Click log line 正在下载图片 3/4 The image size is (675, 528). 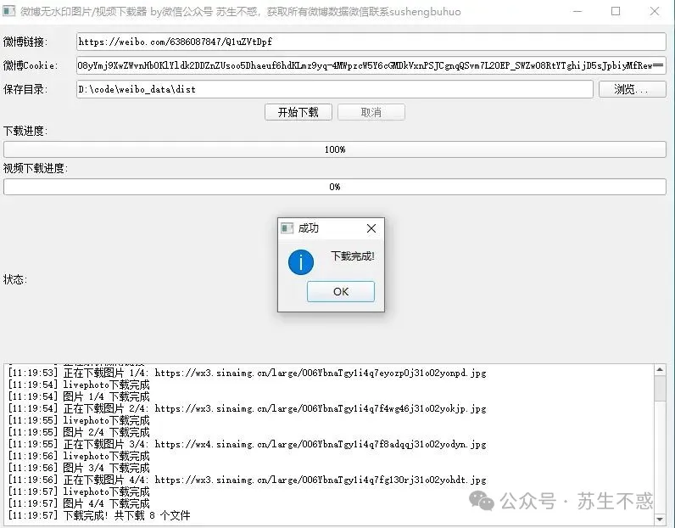(247, 444)
